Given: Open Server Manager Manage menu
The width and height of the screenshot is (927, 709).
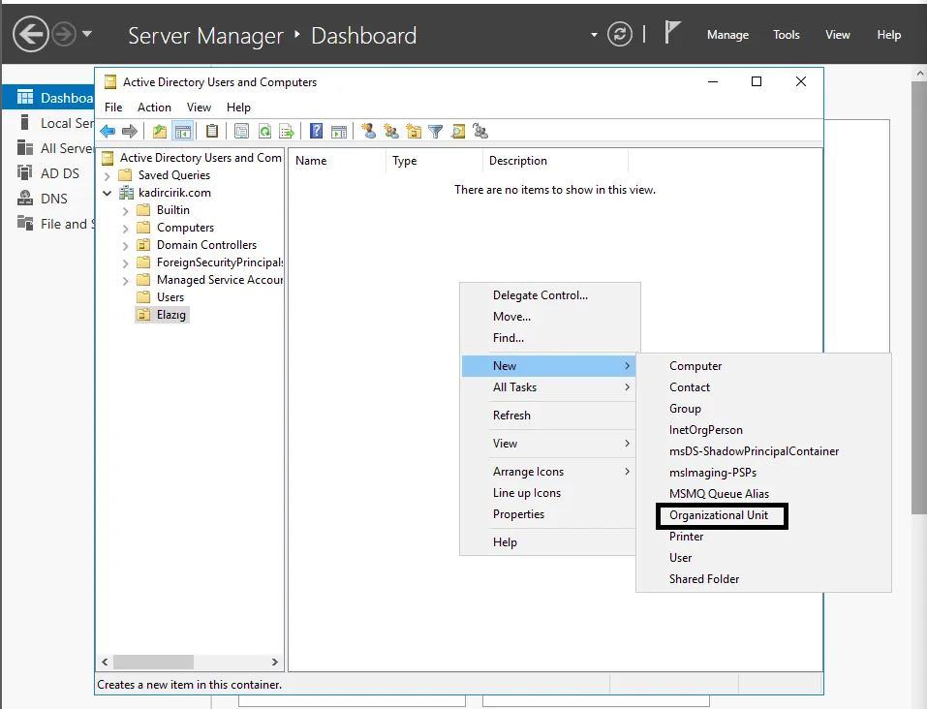Looking at the screenshot, I should (x=727, y=35).
